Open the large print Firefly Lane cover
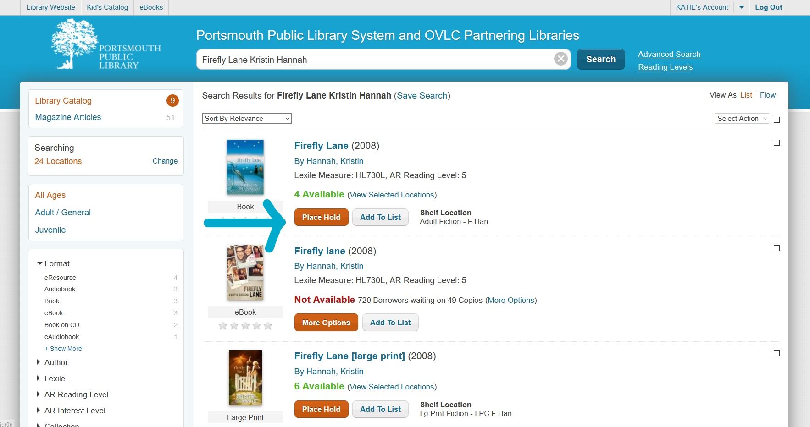Viewport: 810px width, 427px height. [245, 378]
